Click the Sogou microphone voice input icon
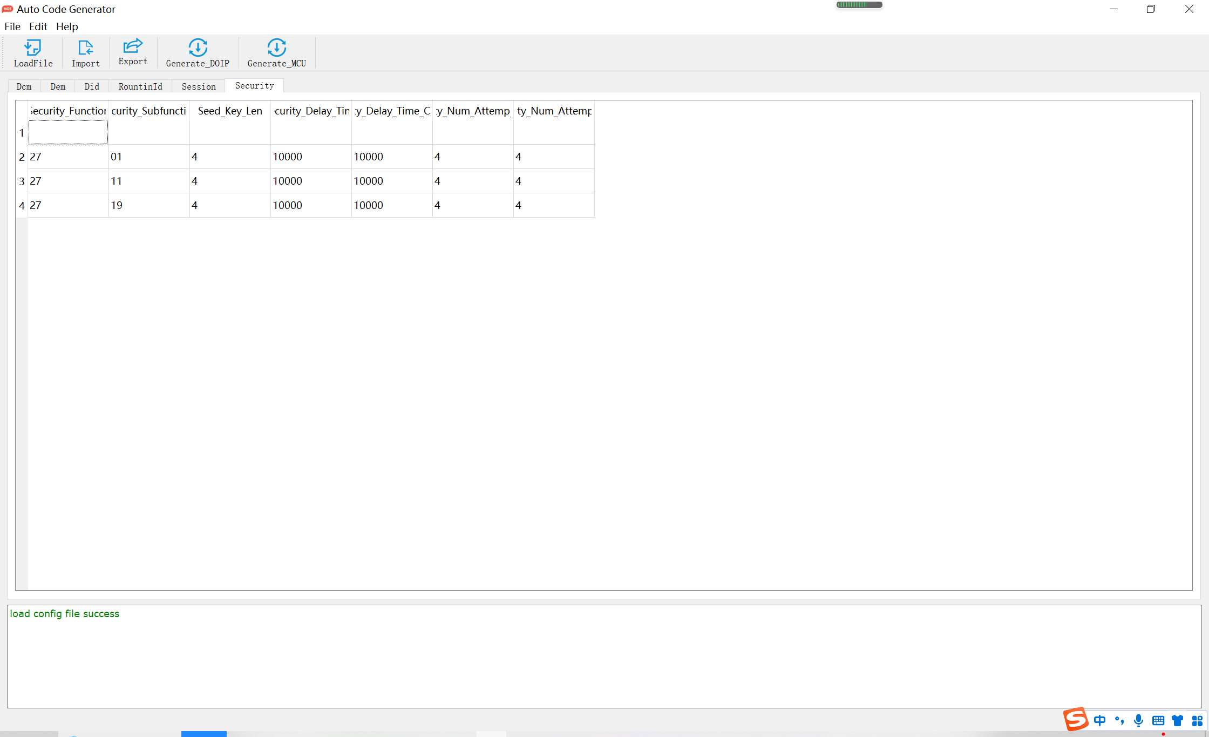The height and width of the screenshot is (737, 1209). 1138,720
